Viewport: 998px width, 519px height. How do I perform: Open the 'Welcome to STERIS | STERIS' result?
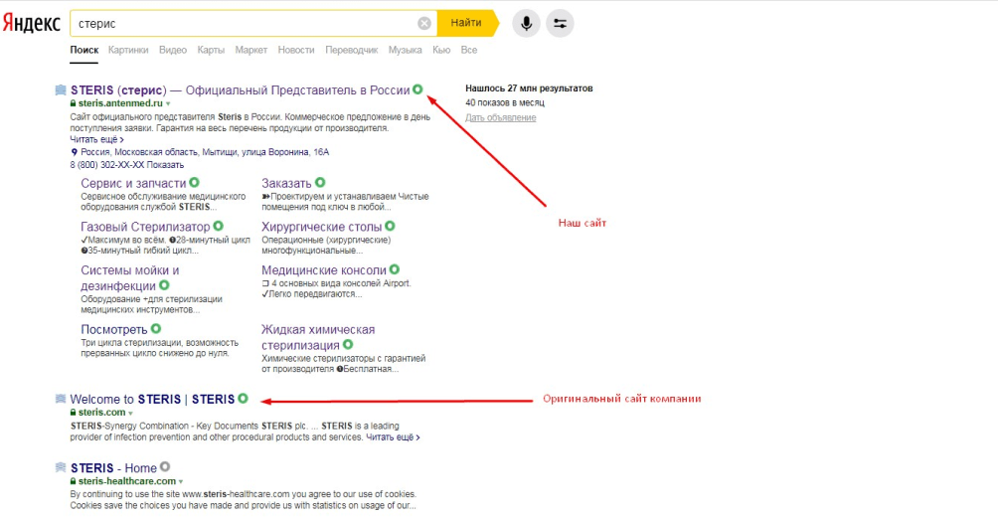coord(152,399)
